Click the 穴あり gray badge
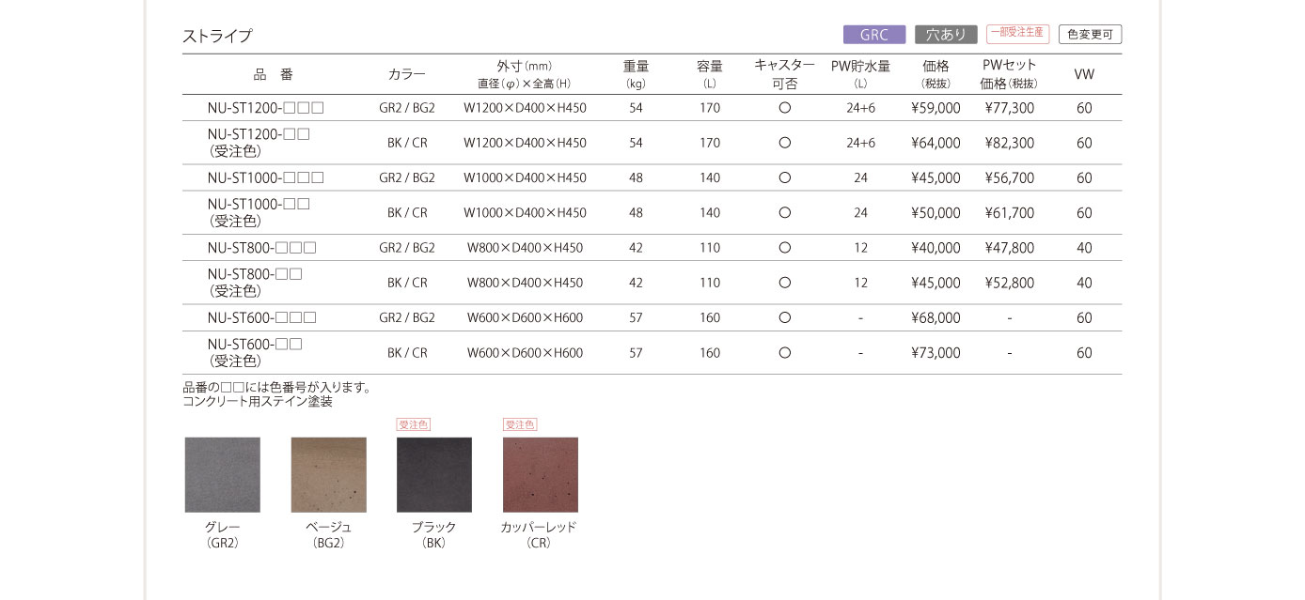 point(945,35)
